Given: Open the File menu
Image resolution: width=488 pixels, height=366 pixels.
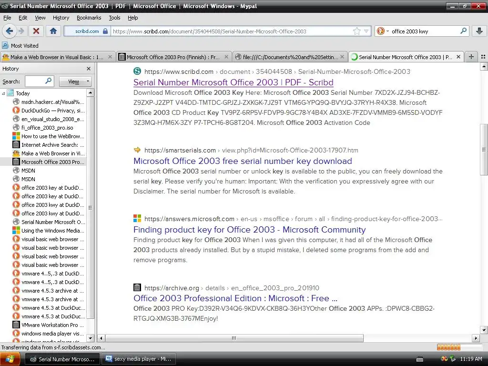Looking at the screenshot, I should pos(7,18).
